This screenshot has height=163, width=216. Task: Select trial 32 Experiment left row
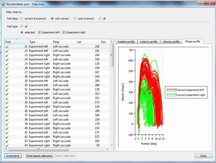click(57, 94)
